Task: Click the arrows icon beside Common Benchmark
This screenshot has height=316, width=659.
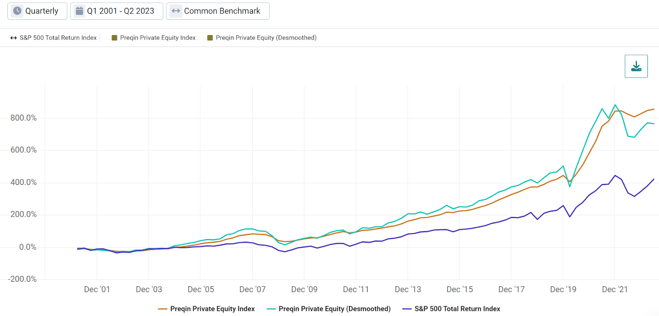Action: 176,11
